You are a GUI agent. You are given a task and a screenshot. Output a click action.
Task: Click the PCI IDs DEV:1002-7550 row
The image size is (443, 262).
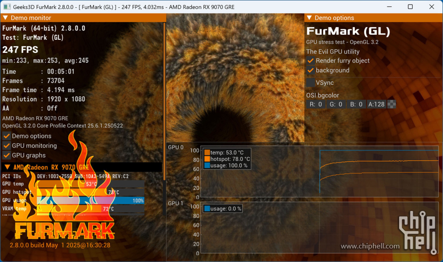[x=65, y=176]
